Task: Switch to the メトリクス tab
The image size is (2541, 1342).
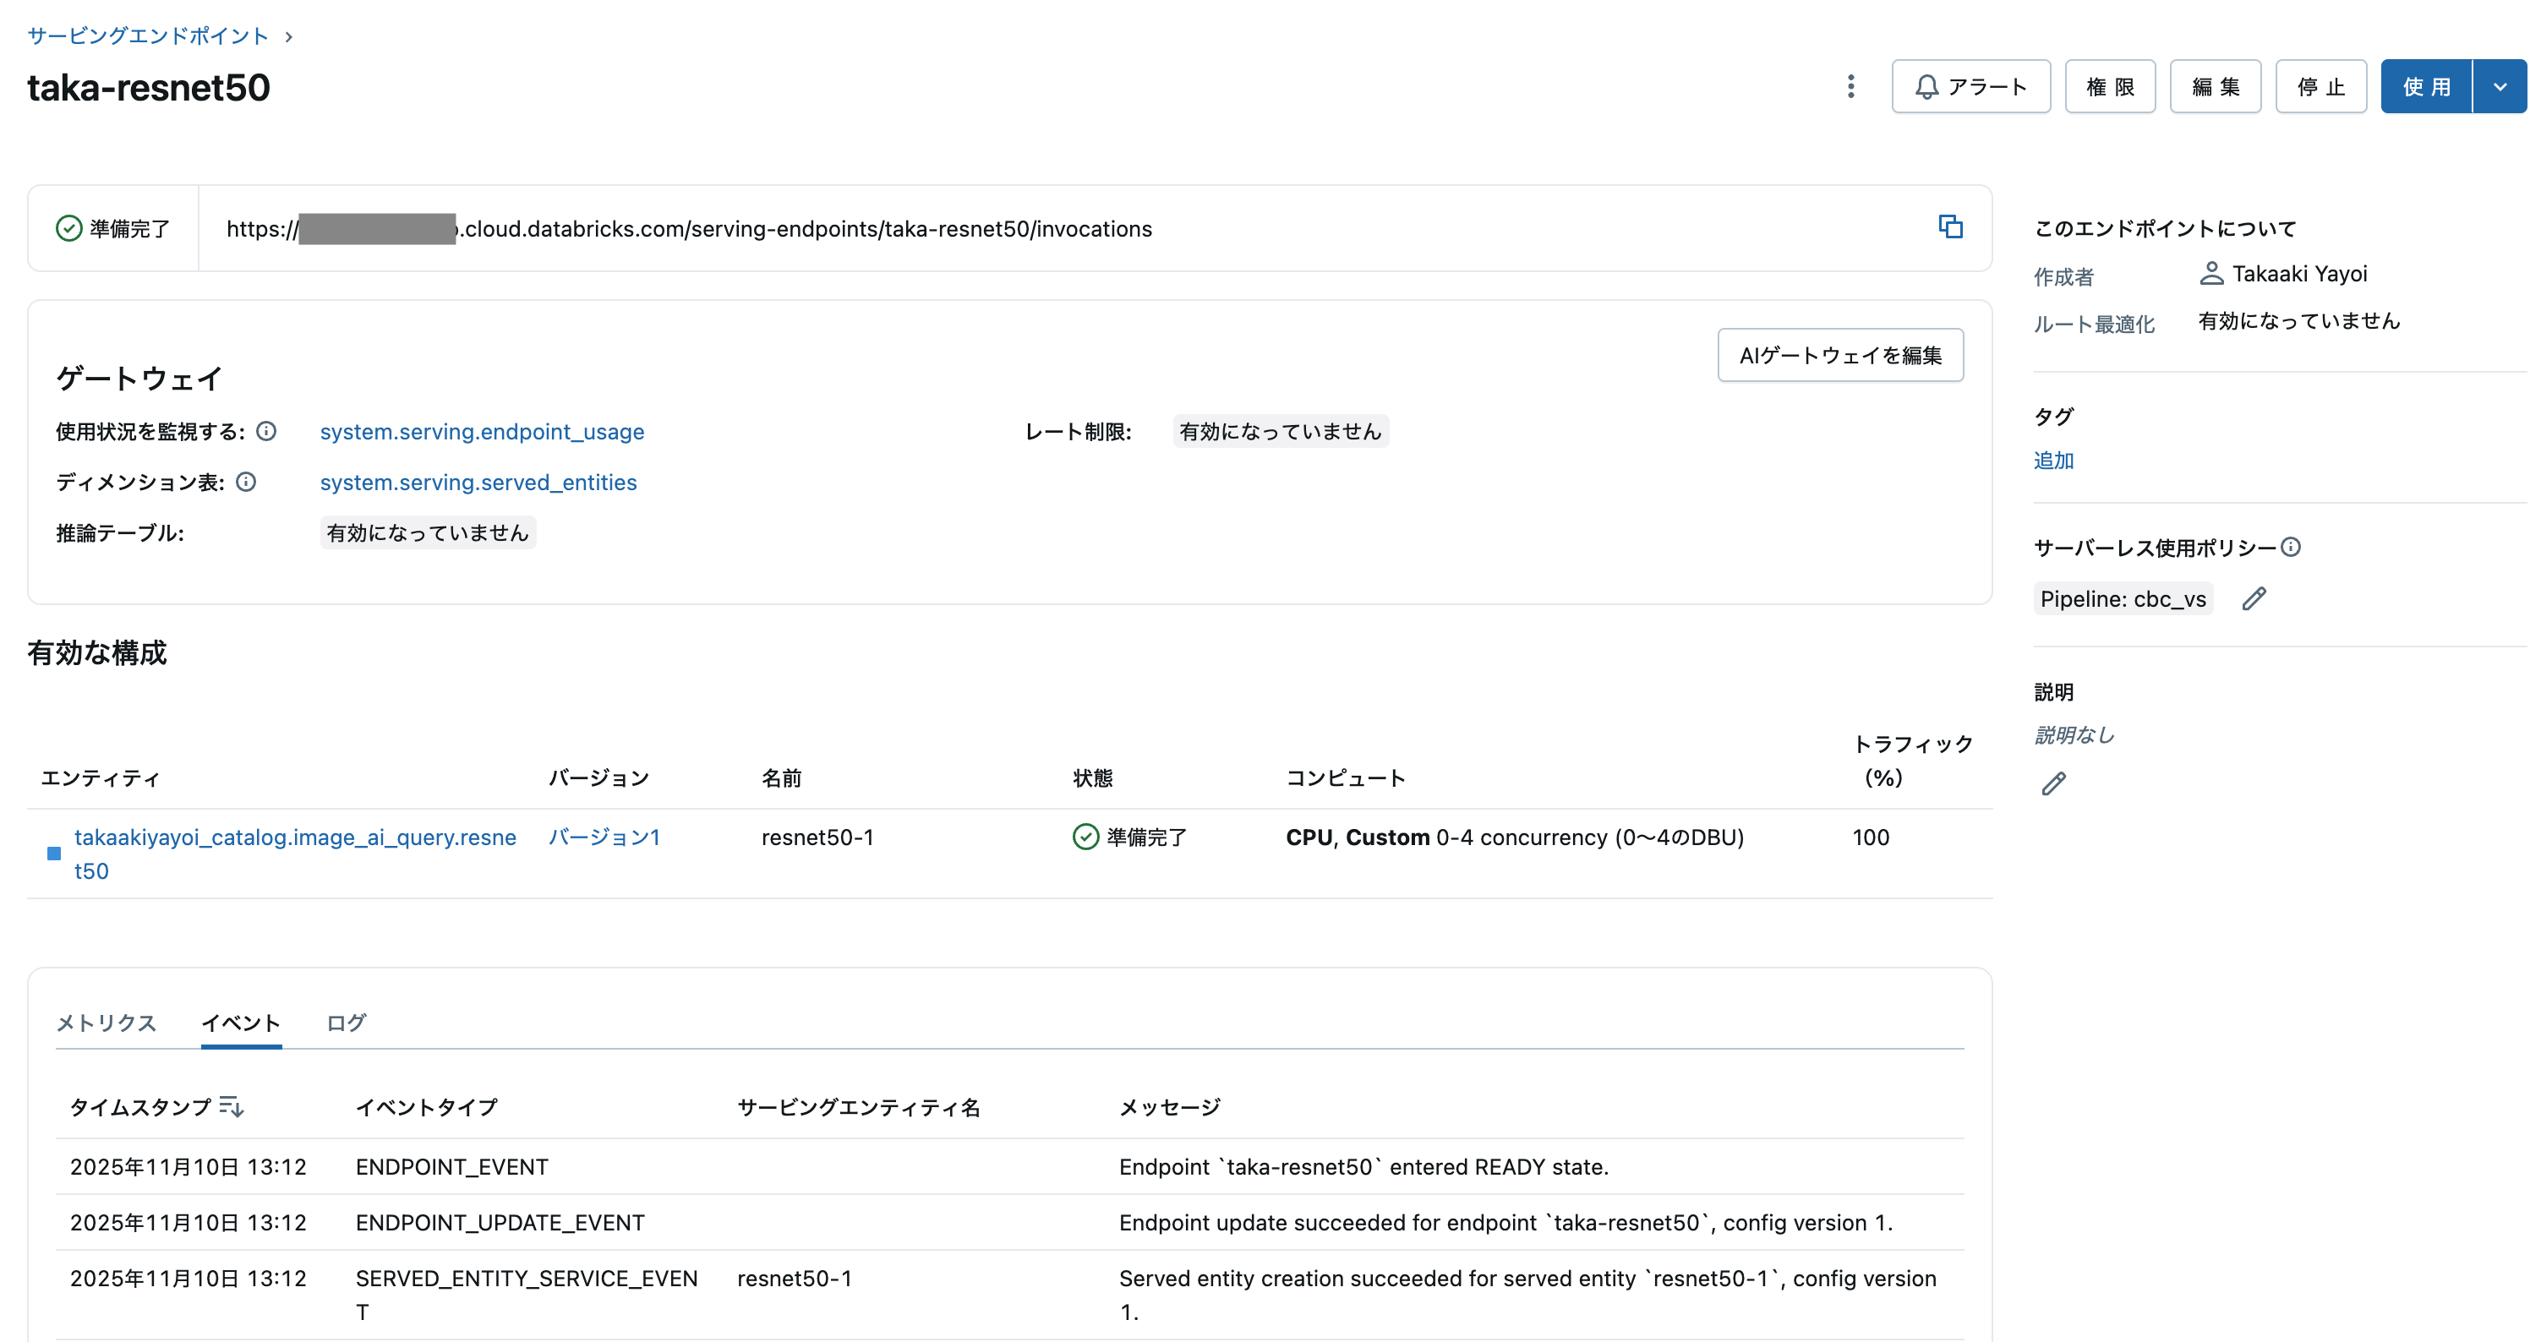Action: point(106,1023)
